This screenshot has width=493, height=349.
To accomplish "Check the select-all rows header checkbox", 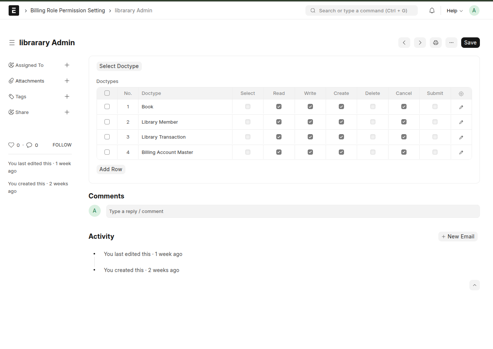I will [107, 93].
